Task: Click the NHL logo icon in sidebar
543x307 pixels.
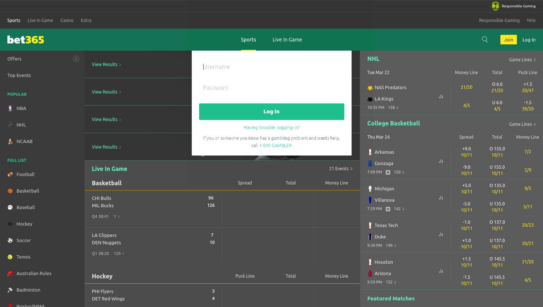Action: 10,125
